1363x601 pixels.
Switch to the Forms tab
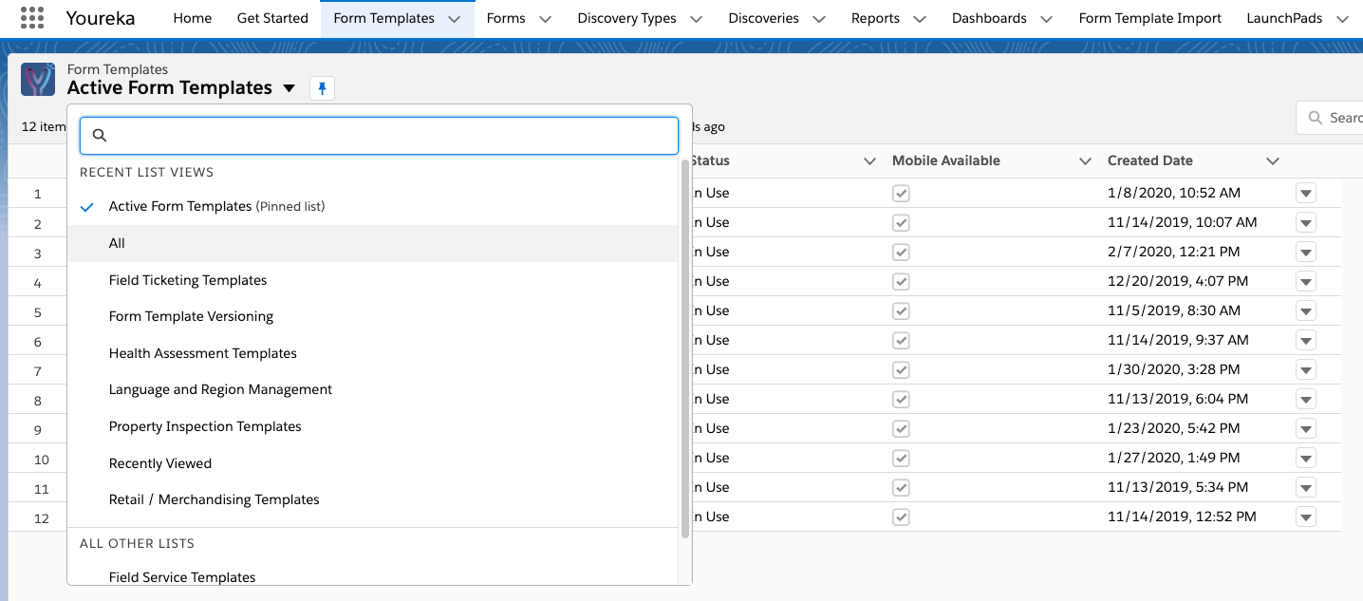coord(506,18)
